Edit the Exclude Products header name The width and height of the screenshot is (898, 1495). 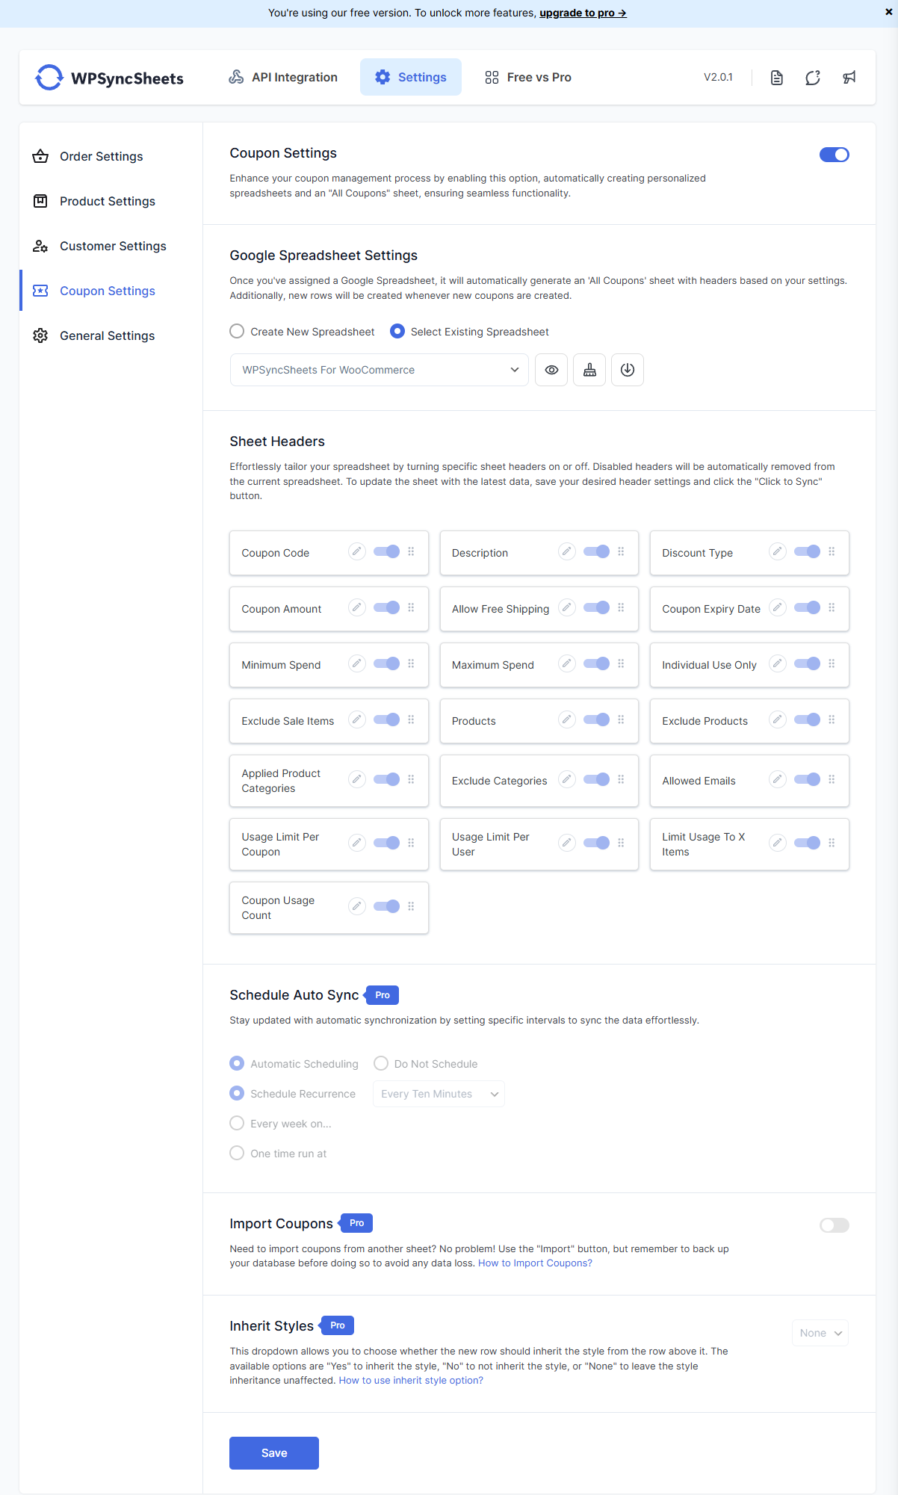[778, 719]
